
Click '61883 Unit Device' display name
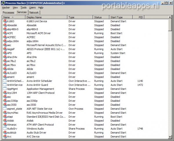click(37, 21)
